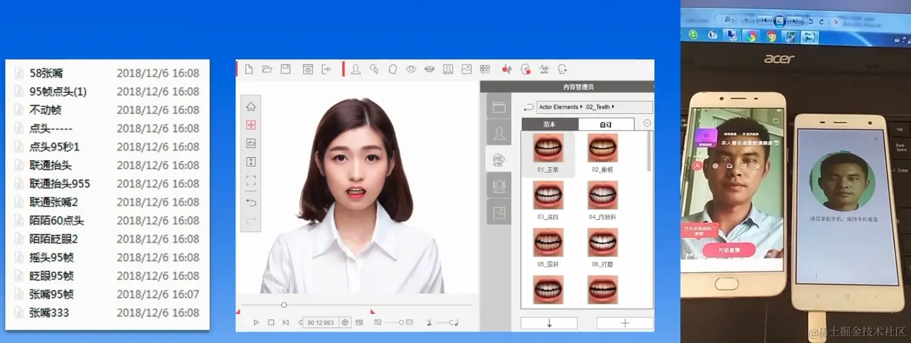
Task: Tap the 开始直播 button on the left phone
Action: (729, 249)
